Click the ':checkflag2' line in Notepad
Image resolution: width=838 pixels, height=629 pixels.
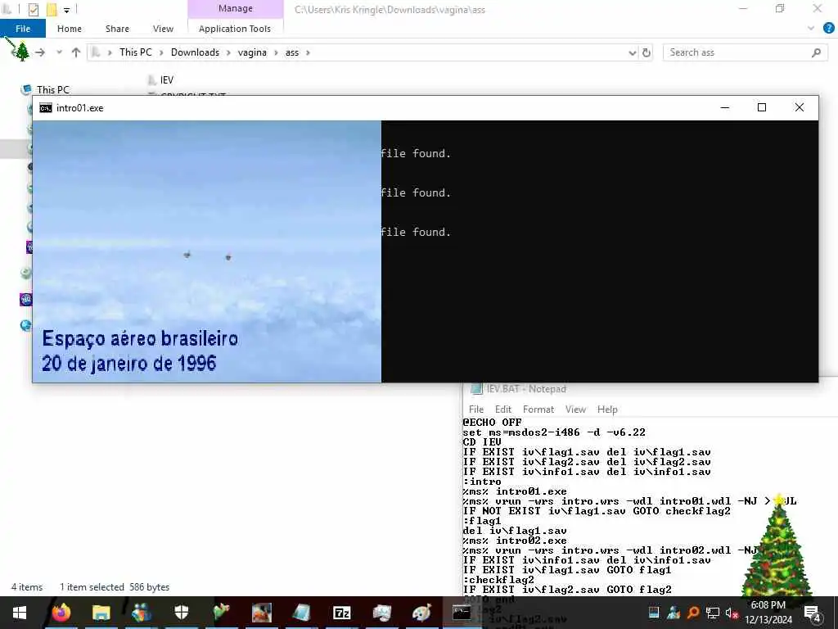click(x=498, y=580)
